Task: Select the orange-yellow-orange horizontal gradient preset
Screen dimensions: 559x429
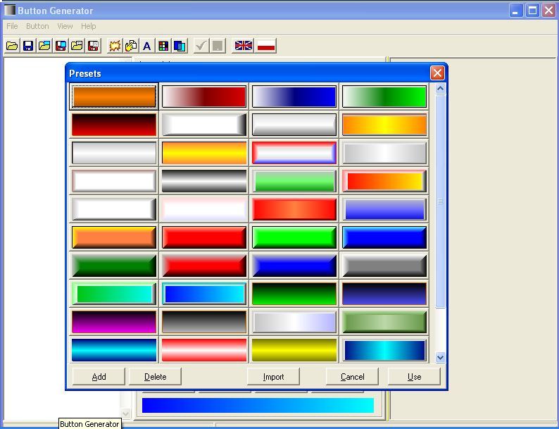Action: point(384,125)
